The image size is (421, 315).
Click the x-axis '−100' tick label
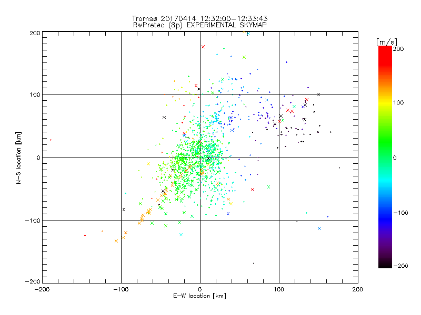pos(121,289)
